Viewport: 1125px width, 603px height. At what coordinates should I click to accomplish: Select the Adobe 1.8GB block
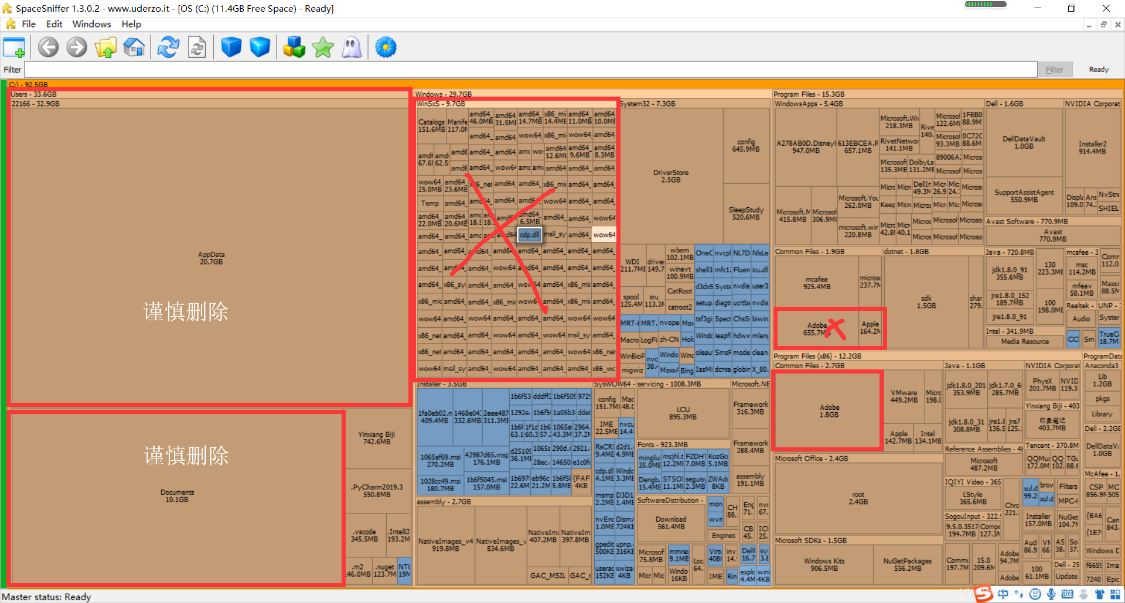point(829,411)
